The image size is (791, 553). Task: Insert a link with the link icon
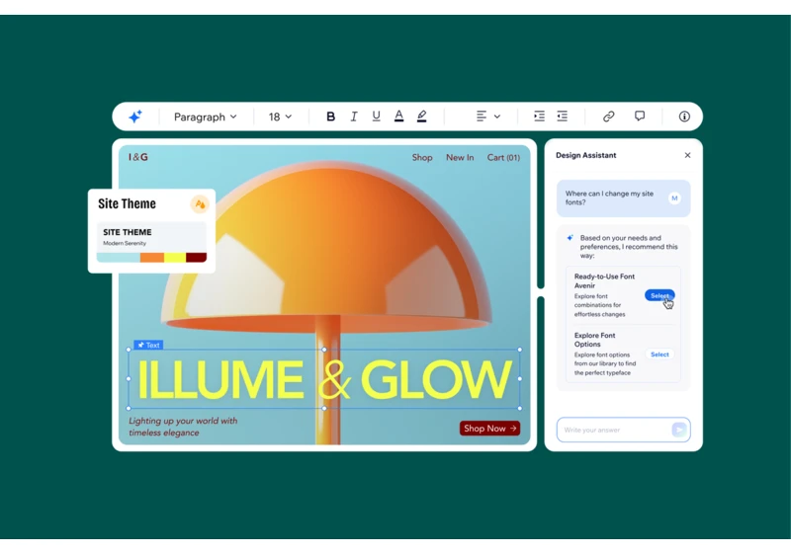point(608,117)
